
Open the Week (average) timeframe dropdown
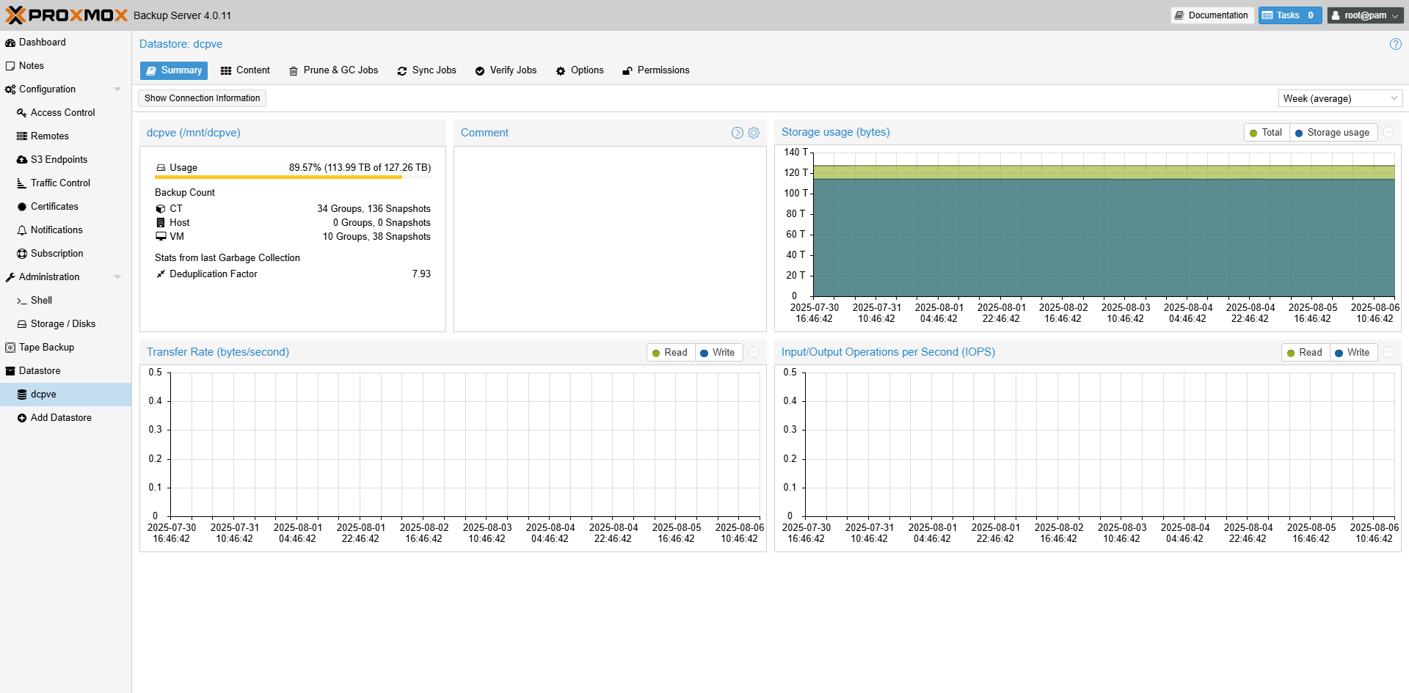pyautogui.click(x=1339, y=98)
